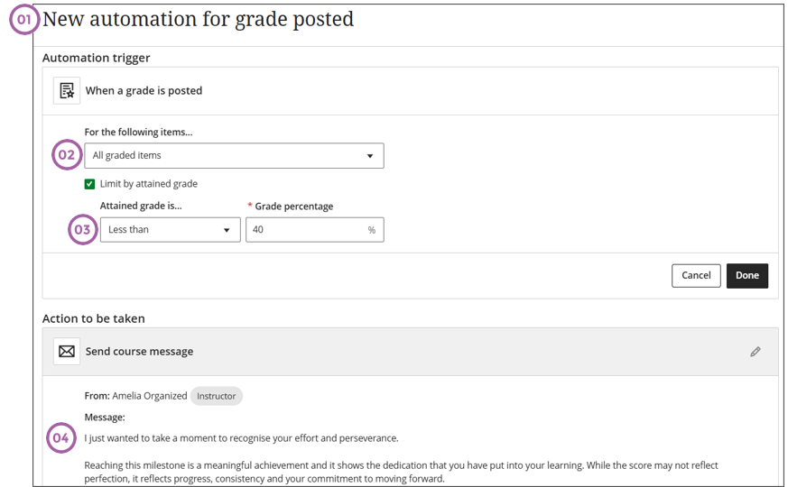788x487 pixels.
Task: Click the Limit by attained grade label
Action: (149, 184)
